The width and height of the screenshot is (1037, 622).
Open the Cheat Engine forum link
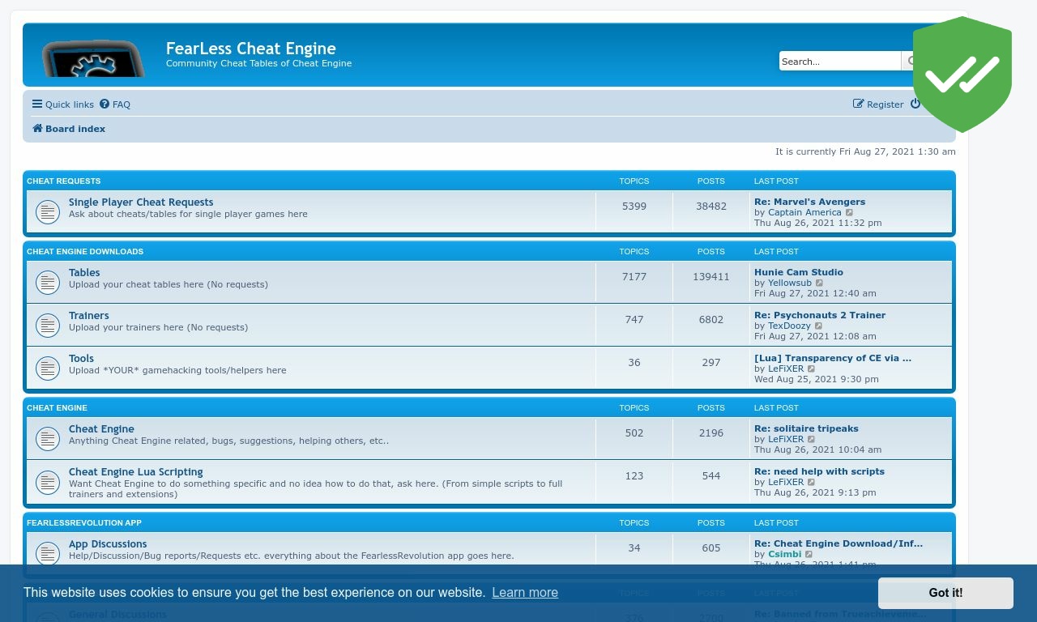tap(101, 429)
